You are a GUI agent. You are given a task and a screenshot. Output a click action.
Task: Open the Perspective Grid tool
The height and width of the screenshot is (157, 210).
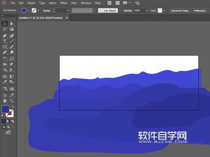coord(12,70)
